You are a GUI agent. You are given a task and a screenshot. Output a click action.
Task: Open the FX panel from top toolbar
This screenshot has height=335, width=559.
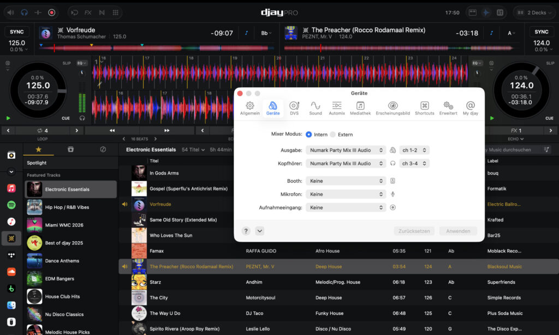[x=88, y=13]
